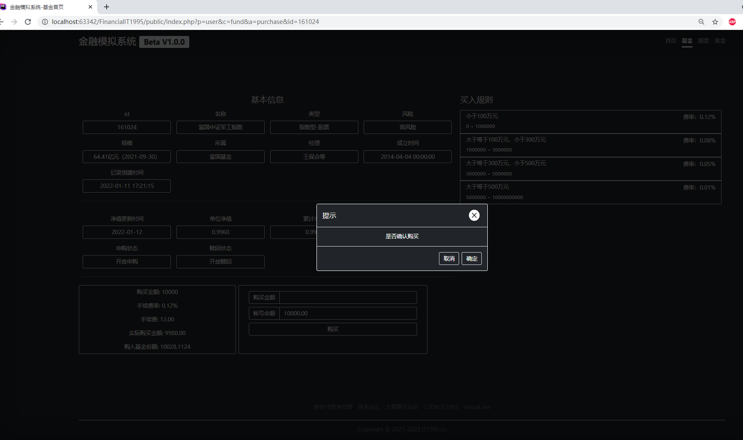Click the zoom search icon in address bar
This screenshot has width=743, height=440.
(701, 21)
